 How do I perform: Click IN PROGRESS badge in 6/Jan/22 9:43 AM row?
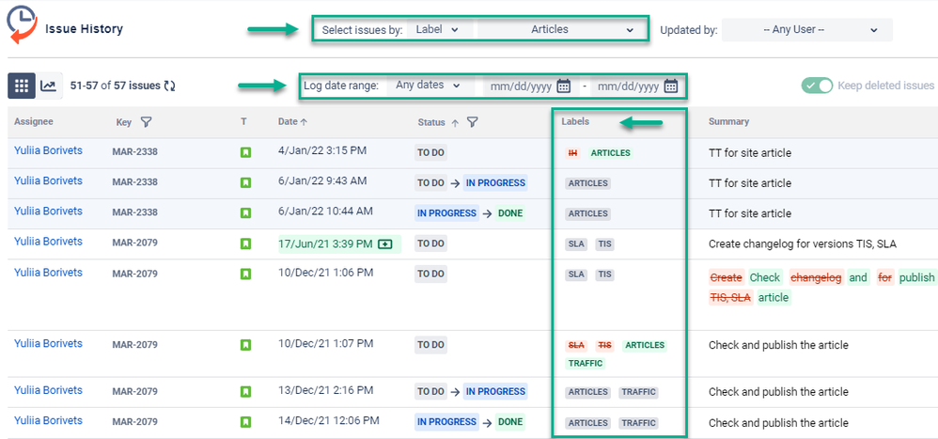pyautogui.click(x=495, y=183)
